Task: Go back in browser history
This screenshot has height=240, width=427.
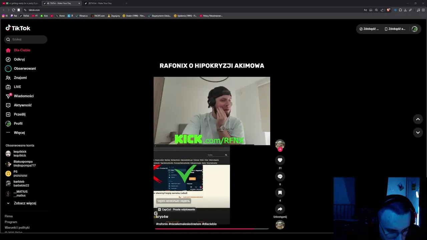Action: coord(4,10)
